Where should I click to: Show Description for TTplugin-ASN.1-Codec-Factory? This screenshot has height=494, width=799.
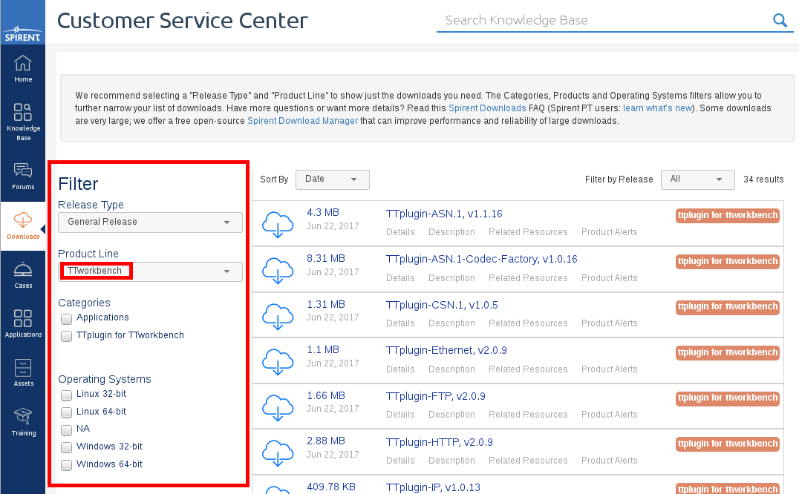click(x=451, y=278)
